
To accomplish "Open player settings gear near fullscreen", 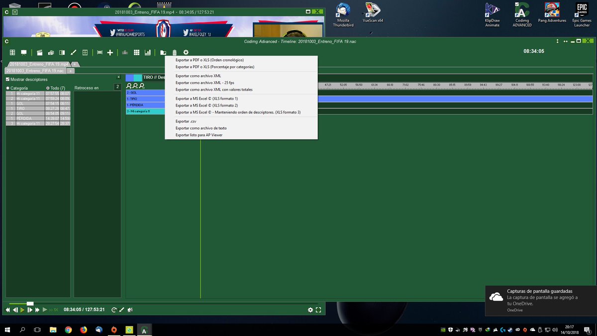I will (x=310, y=310).
